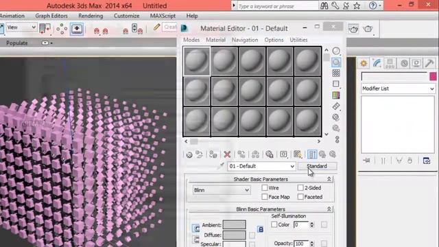The height and width of the screenshot is (247, 439).
Task: Toggle Pin Stack icon under modifier list
Action: (366, 161)
